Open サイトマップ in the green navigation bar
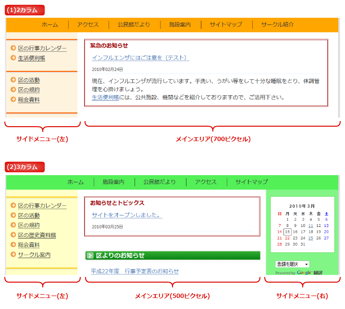The image size is (345, 309). tap(251, 182)
